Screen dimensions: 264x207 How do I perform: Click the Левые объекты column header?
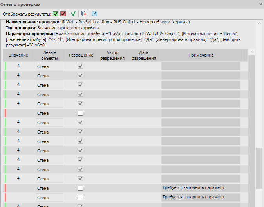click(49, 55)
